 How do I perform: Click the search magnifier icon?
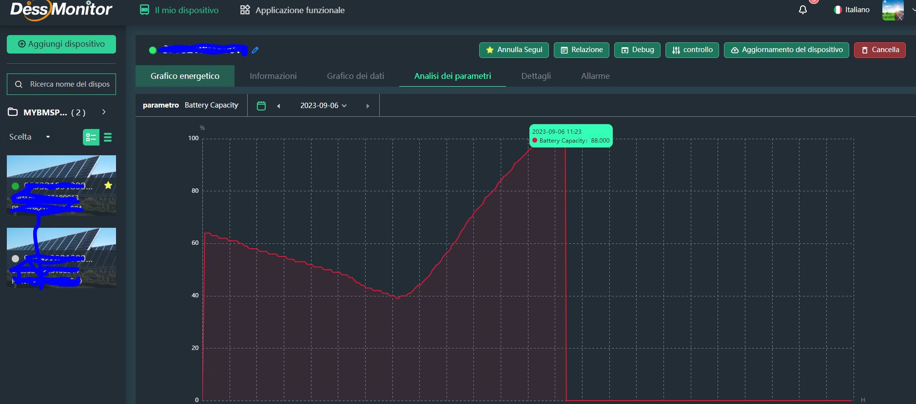[x=19, y=84]
